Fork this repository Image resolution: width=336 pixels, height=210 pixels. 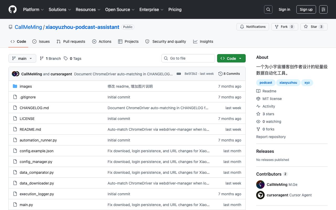(285, 27)
